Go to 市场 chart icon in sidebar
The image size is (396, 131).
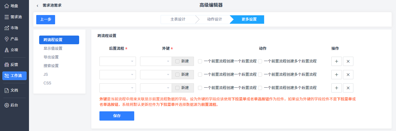[x=7, y=28]
